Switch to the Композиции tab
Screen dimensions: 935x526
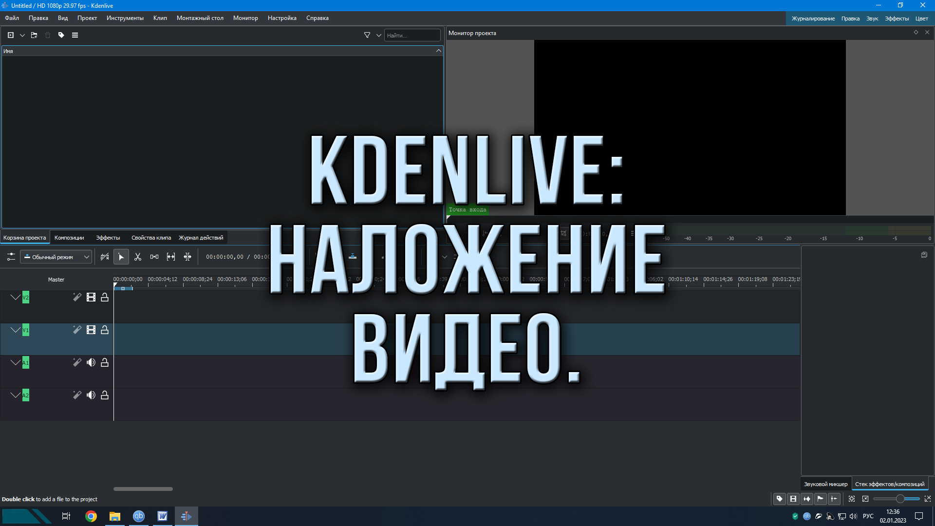click(69, 238)
